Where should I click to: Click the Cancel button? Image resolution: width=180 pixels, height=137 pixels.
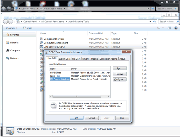pyautogui.click(x=92, y=118)
